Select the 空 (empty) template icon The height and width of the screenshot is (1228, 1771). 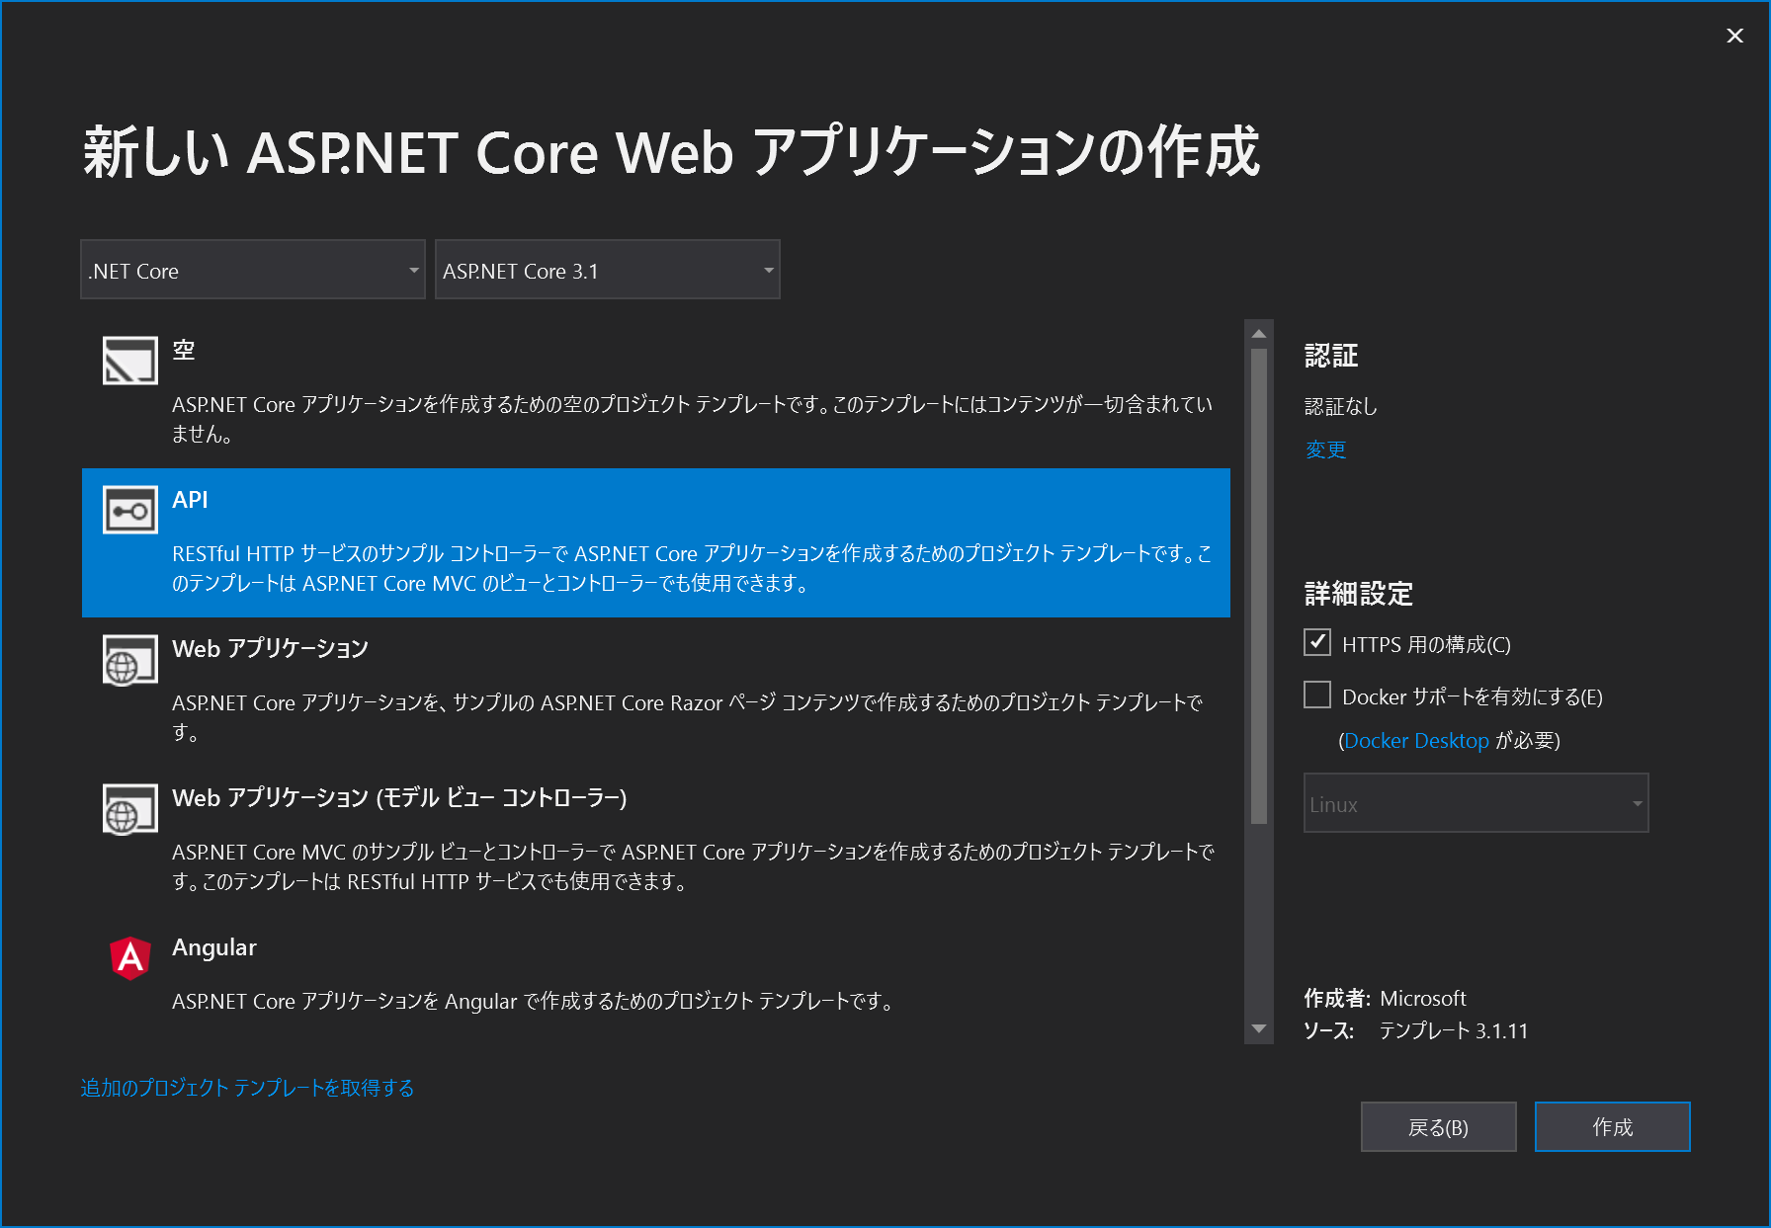coord(130,361)
